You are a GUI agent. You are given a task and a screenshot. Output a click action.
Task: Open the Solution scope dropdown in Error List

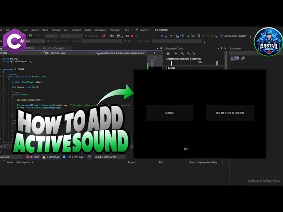[11, 157]
